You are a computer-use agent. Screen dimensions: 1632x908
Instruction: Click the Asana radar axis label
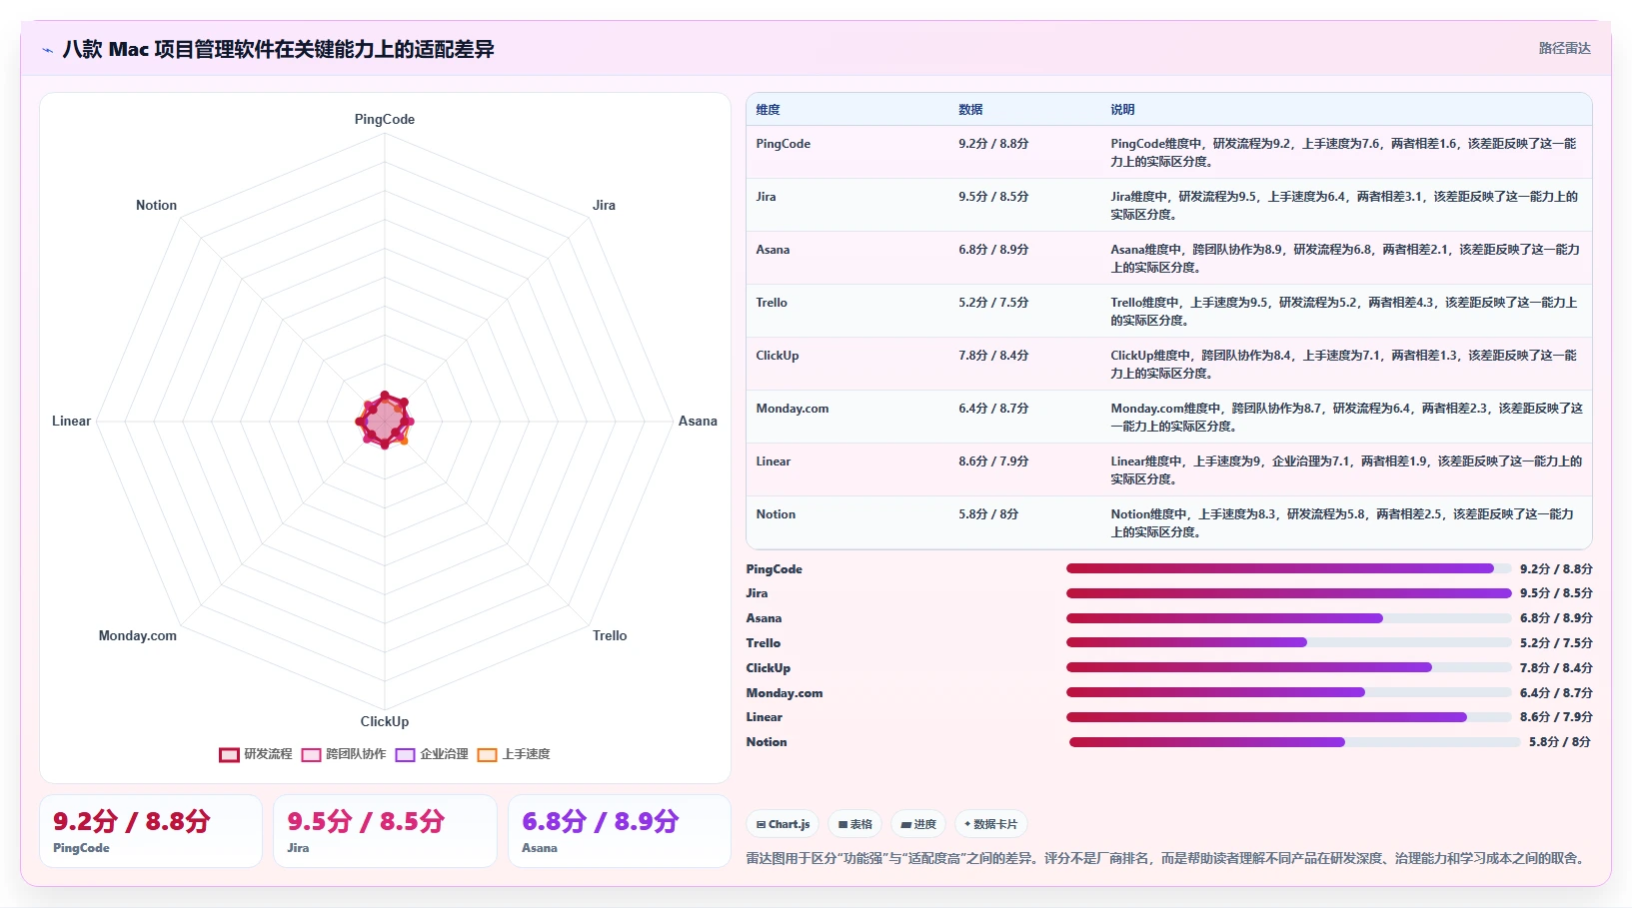click(698, 421)
